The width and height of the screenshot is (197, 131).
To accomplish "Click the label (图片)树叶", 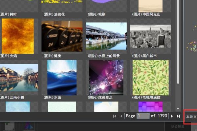I will pyautogui.click(x=8, y=14).
